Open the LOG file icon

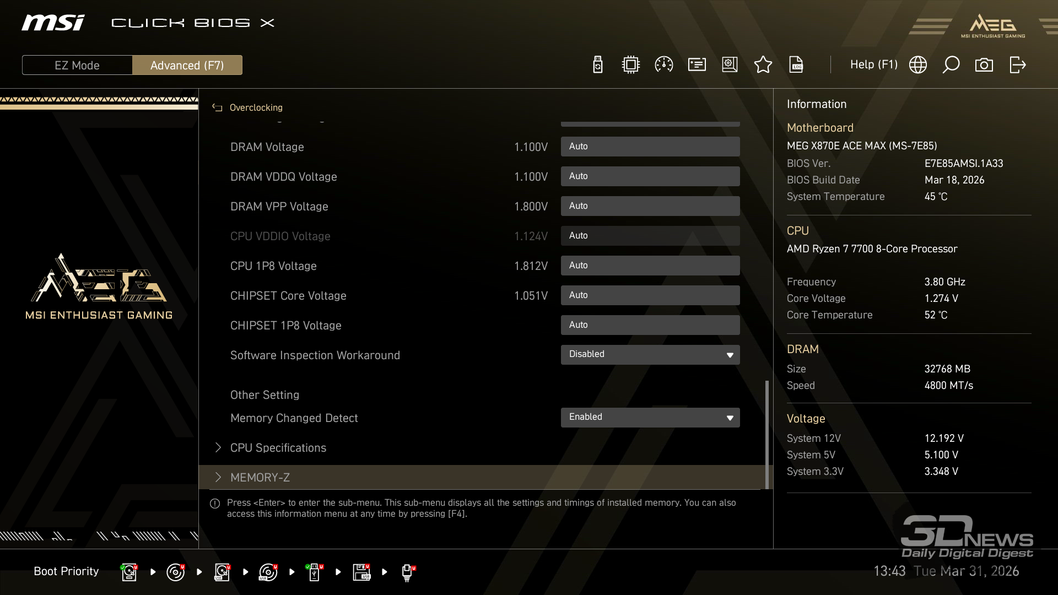(796, 65)
